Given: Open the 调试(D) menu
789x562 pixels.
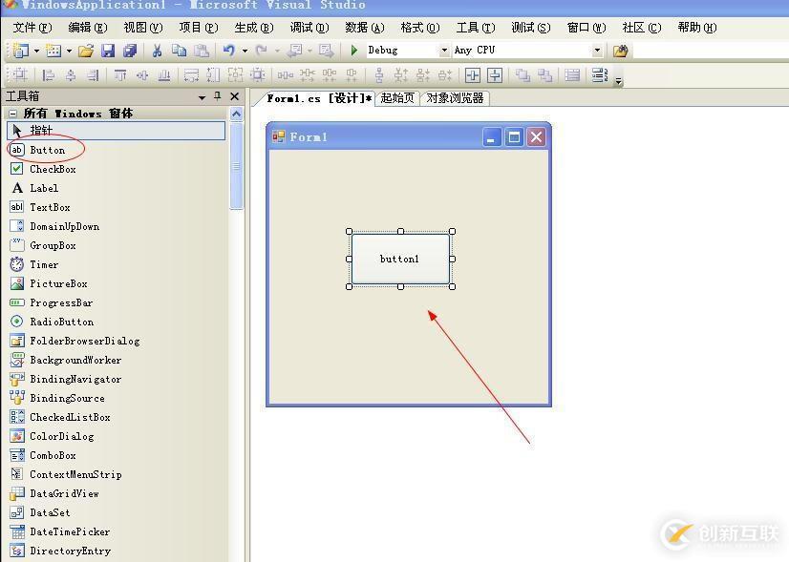Looking at the screenshot, I should coord(309,28).
